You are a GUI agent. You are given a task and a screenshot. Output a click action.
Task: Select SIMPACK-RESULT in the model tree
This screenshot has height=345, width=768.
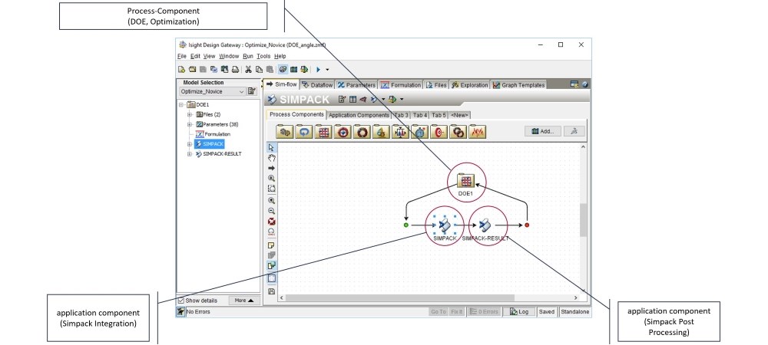(218, 154)
